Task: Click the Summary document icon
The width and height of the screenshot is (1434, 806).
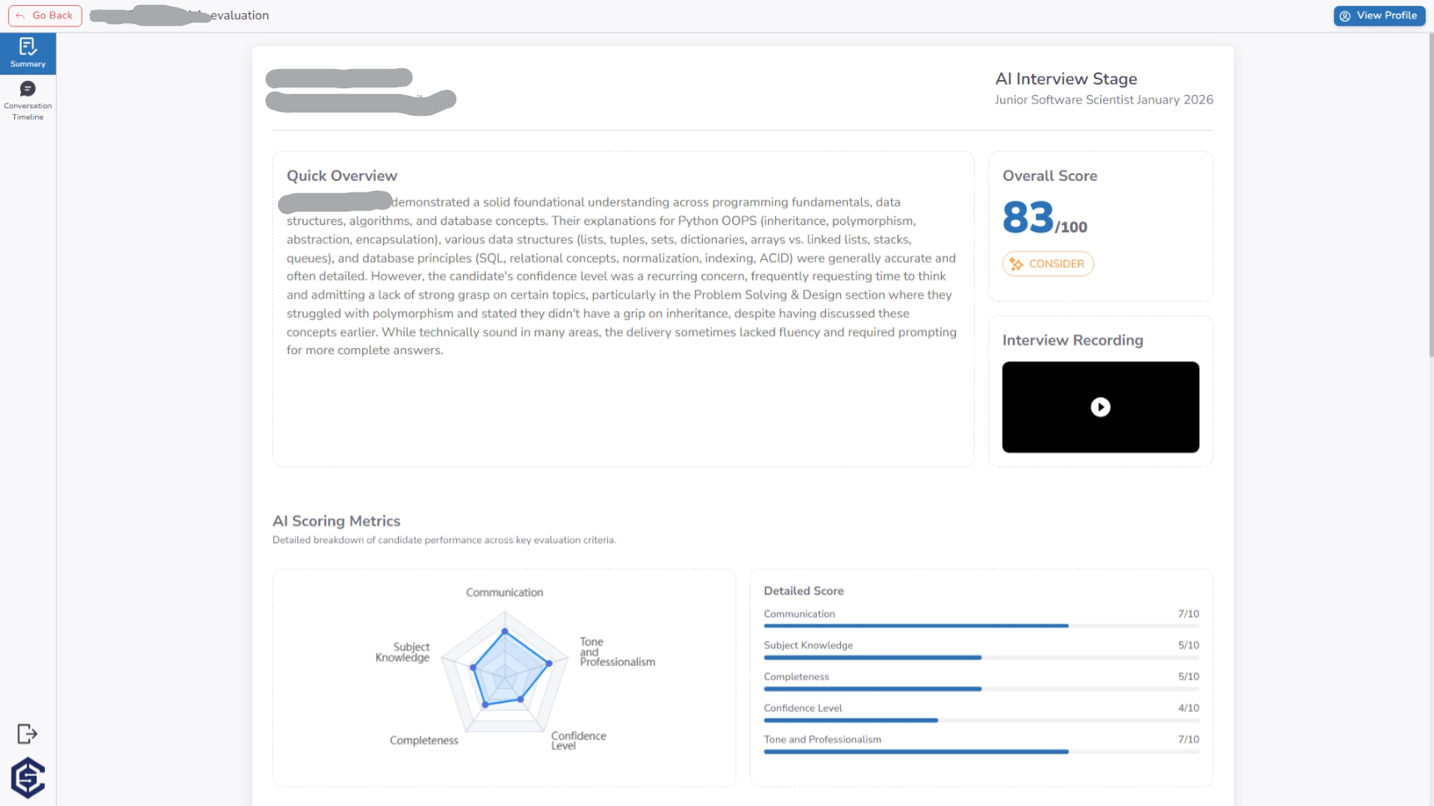Action: coord(27,47)
